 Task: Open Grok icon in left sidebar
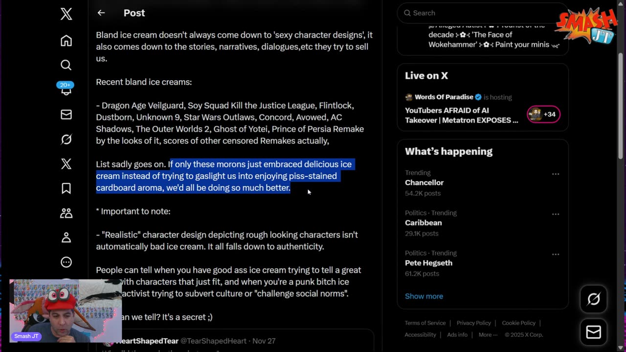click(x=66, y=139)
